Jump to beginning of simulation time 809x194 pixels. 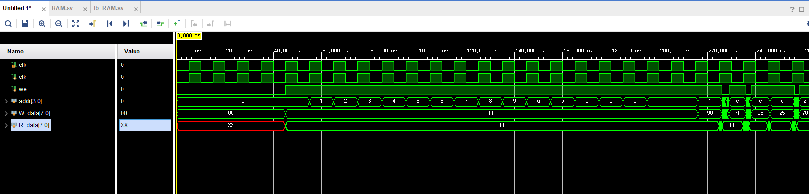coord(110,24)
